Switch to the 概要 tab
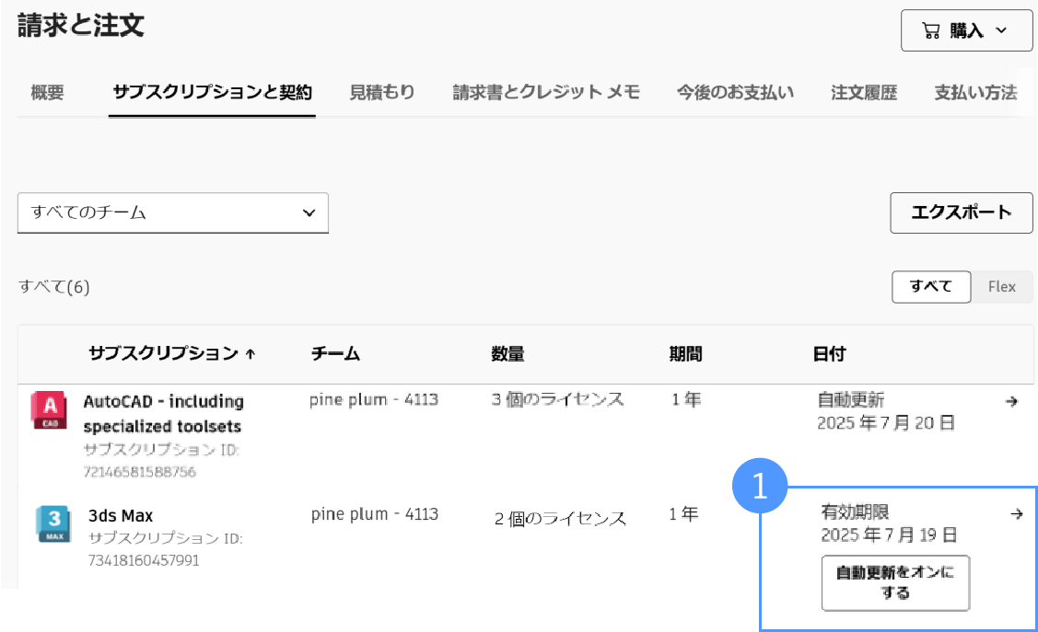The height and width of the screenshot is (632, 1038). click(48, 92)
